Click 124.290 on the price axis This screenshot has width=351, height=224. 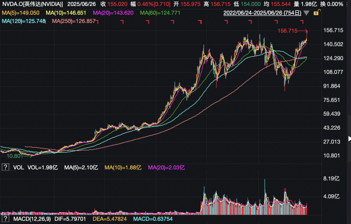point(333,58)
